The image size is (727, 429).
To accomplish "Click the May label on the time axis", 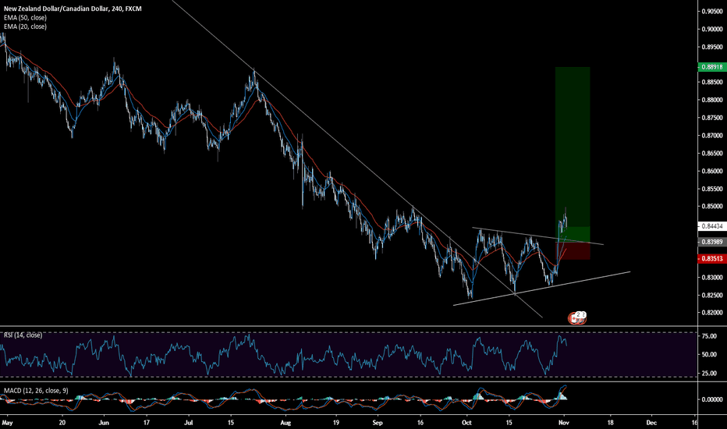I will point(8,420).
